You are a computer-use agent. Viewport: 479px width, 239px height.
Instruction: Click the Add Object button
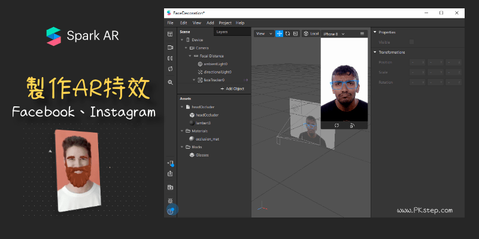click(232, 88)
